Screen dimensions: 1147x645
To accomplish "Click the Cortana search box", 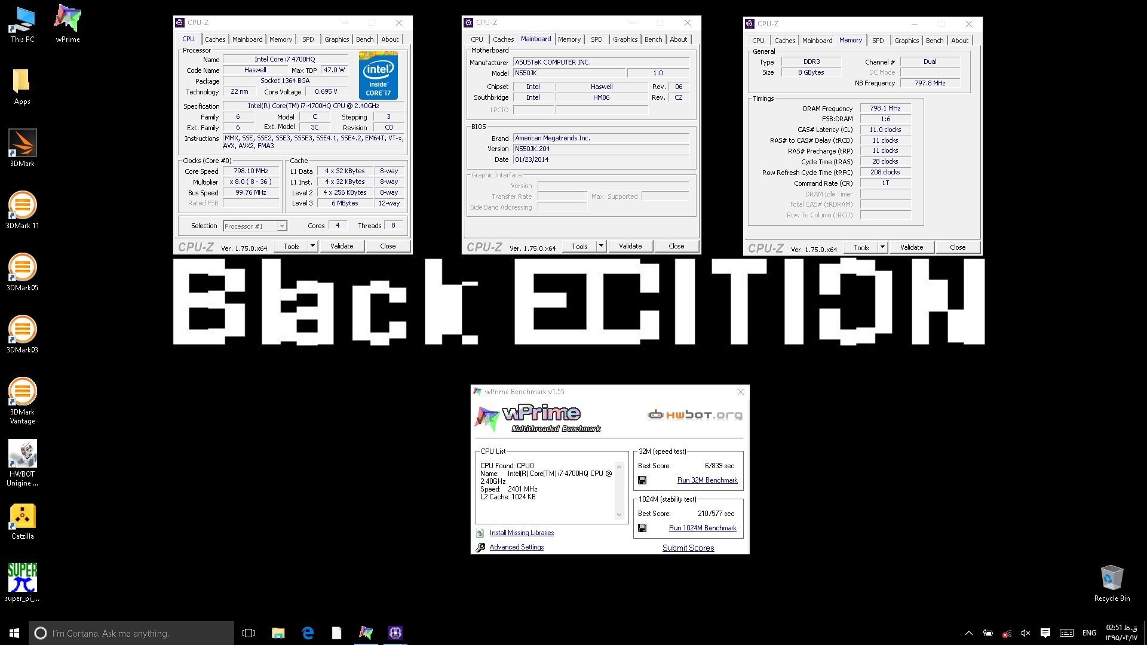I will pos(131,633).
